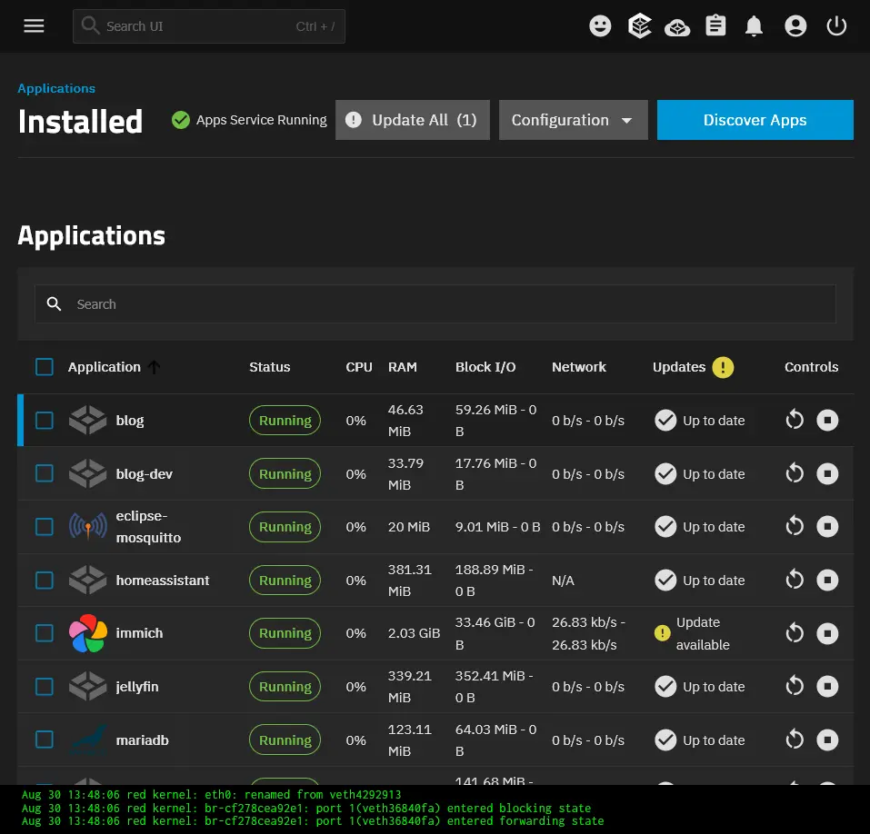The width and height of the screenshot is (870, 834).
Task: Click the mariadb seal logo
Action: coord(87,740)
